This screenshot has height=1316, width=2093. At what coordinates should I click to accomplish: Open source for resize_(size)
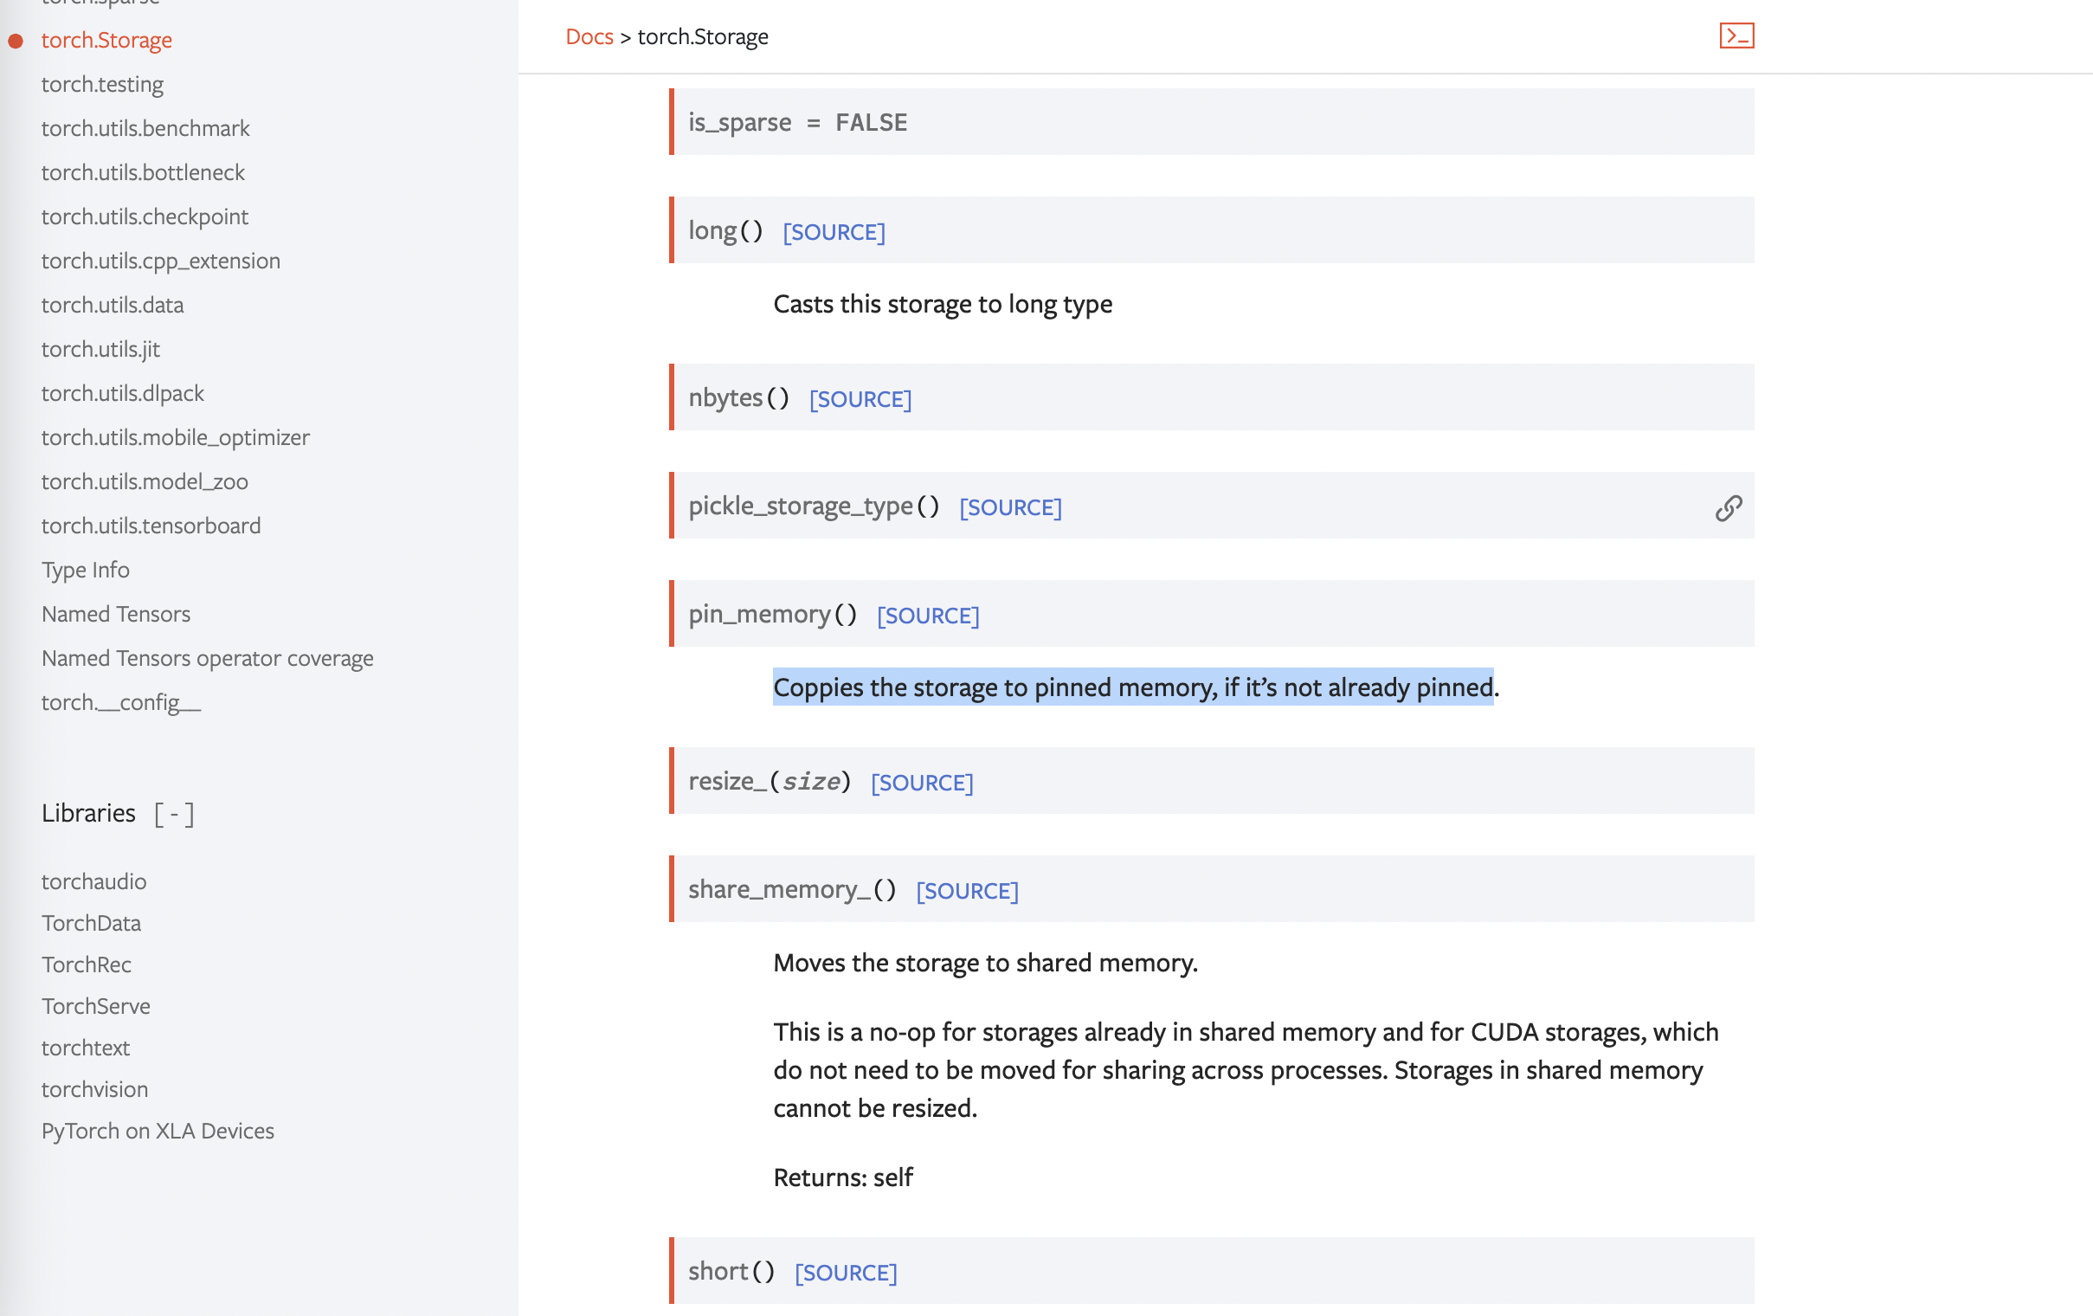tap(920, 783)
